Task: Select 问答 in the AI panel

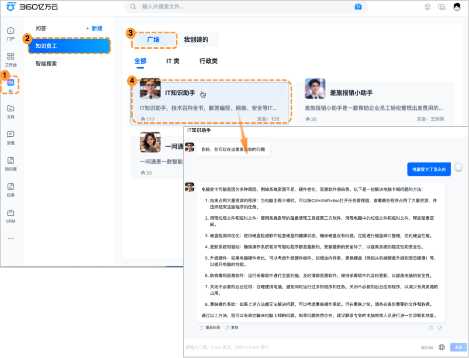Action: click(41, 28)
